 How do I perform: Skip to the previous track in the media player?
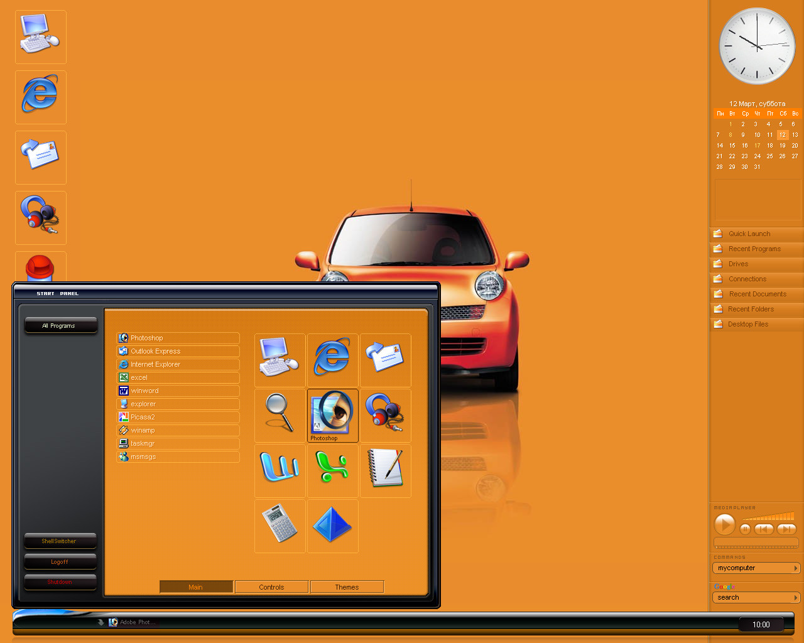[764, 529]
